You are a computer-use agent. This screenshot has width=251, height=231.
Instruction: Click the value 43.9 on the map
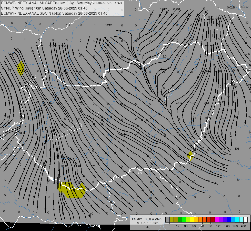[179, 103]
